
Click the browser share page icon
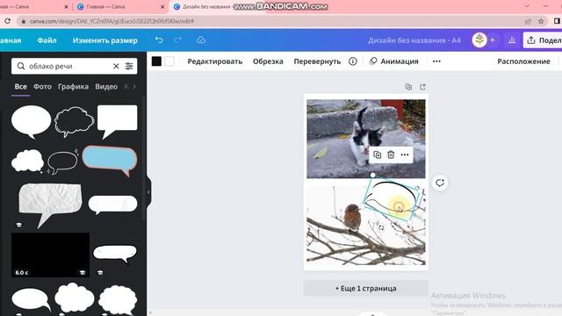pyautogui.click(x=528, y=21)
